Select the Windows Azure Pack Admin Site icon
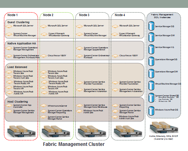The height and width of the screenshot is (151, 188). tap(79, 111)
